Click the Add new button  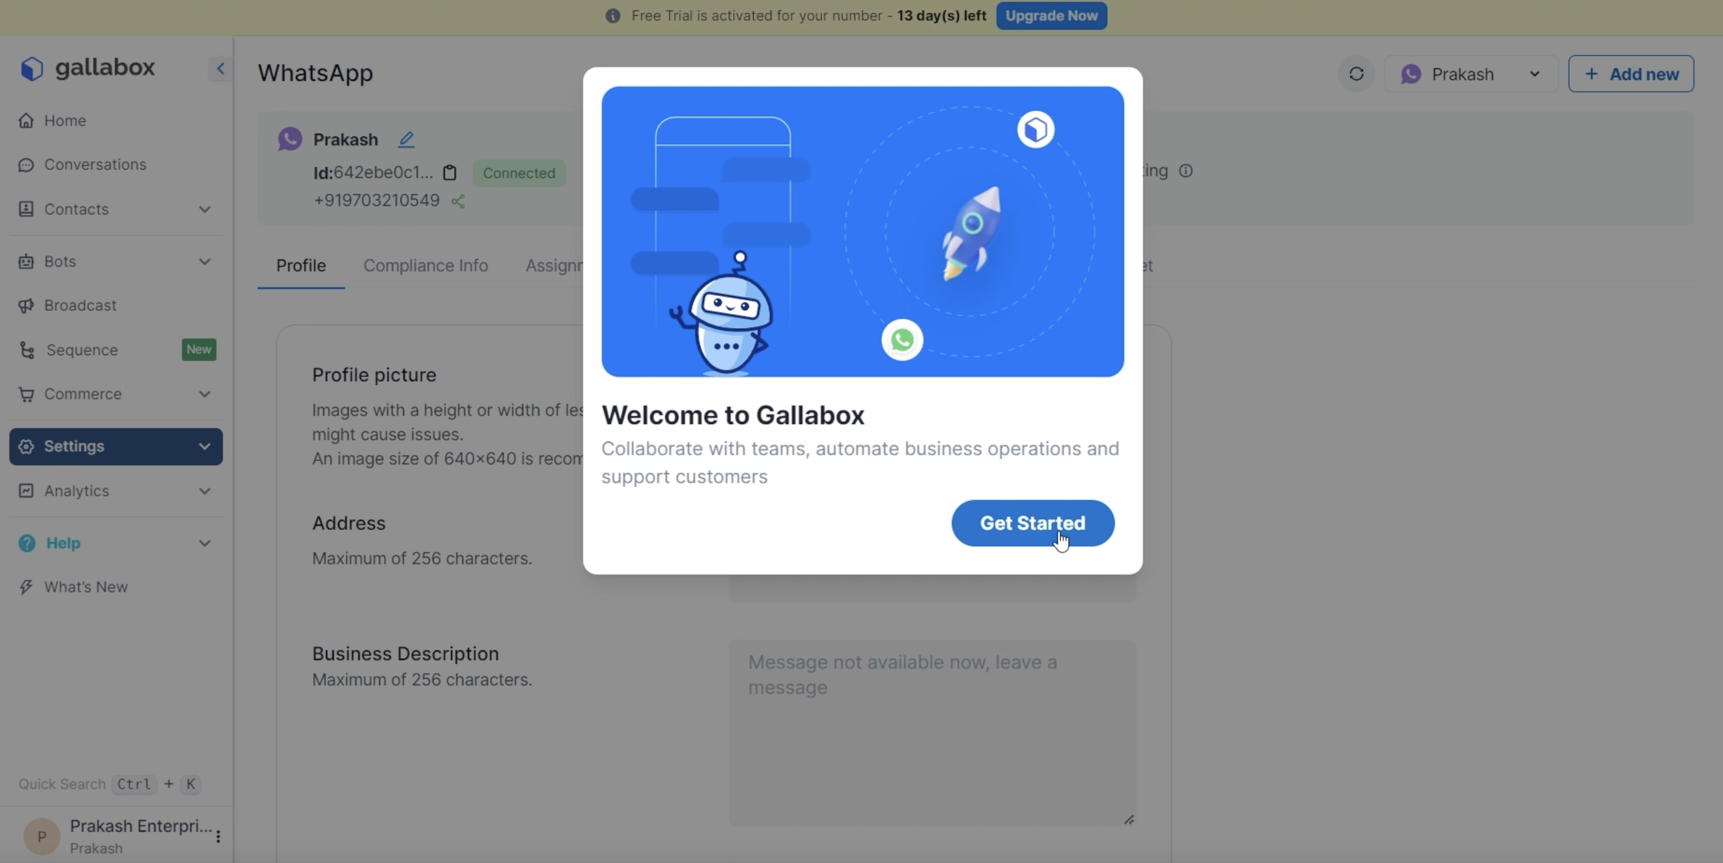click(1631, 74)
